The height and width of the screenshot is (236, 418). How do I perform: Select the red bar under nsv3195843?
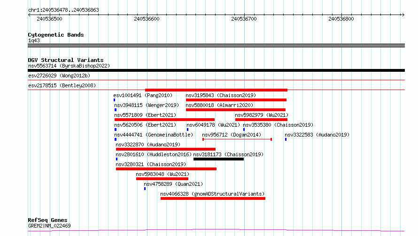[236, 100]
